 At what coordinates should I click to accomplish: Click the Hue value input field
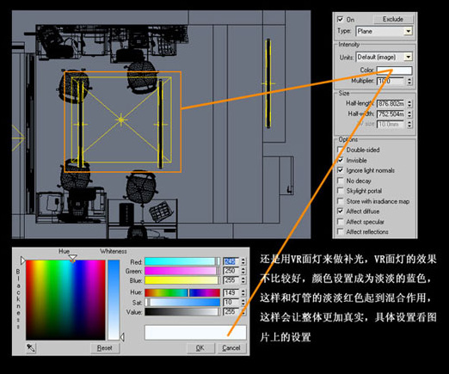point(231,292)
